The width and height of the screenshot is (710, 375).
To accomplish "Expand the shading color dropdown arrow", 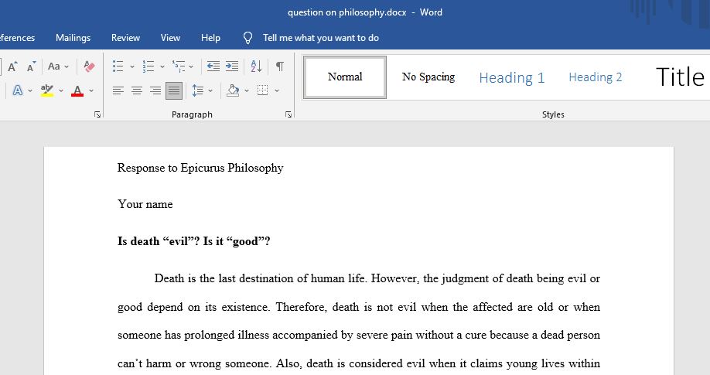I will pyautogui.click(x=246, y=90).
